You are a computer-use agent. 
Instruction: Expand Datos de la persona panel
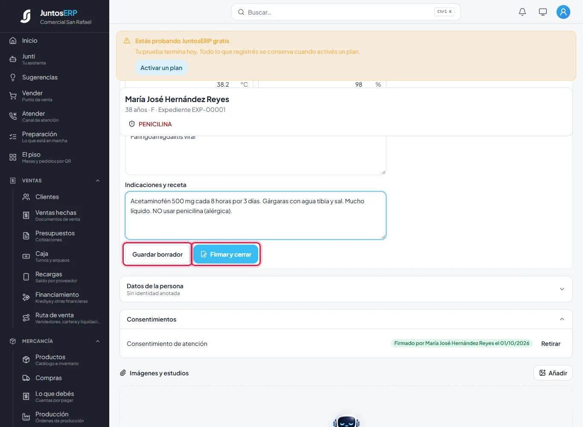pos(346,289)
